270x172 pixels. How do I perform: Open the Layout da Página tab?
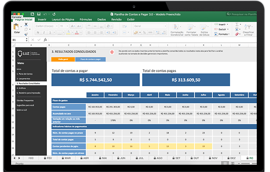coord(63,20)
